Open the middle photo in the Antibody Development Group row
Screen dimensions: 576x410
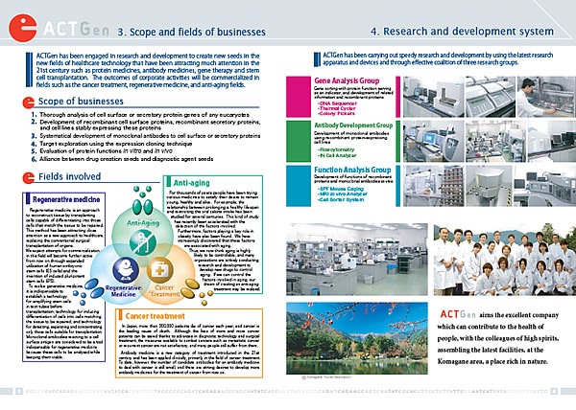point(496,142)
